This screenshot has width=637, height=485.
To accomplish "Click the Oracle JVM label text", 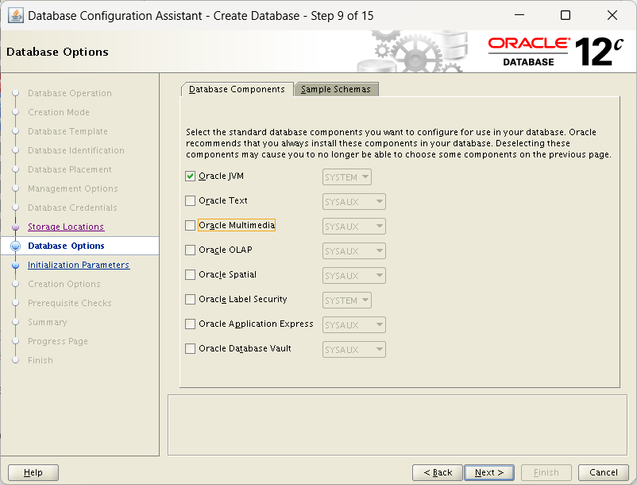I will (221, 176).
